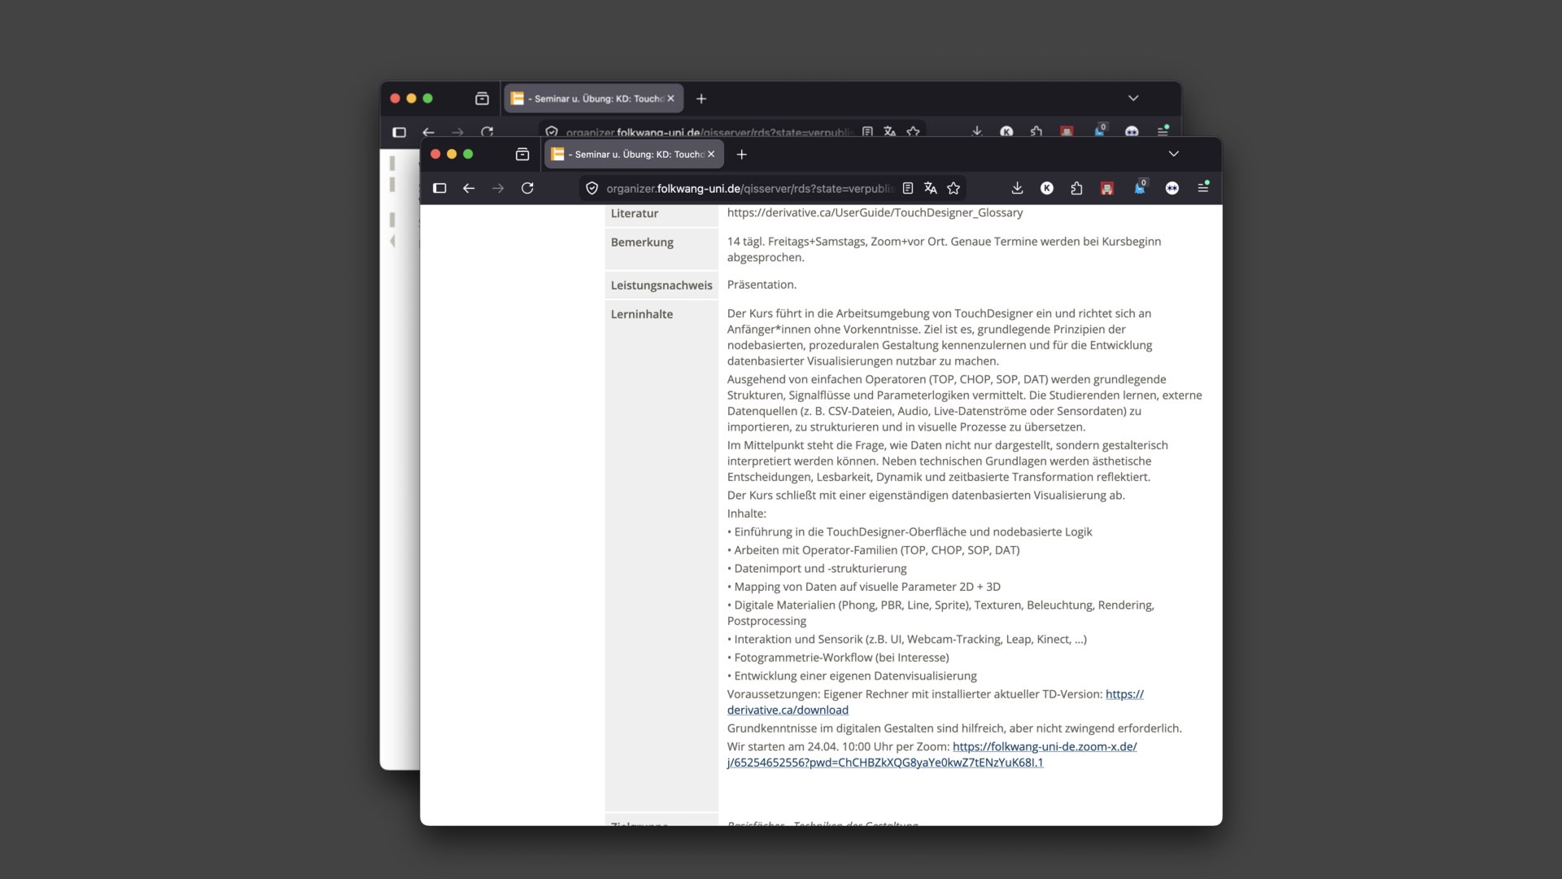The height and width of the screenshot is (879, 1562).
Task: Expand the list-all-tabs chevron in front window
Action: (1173, 154)
